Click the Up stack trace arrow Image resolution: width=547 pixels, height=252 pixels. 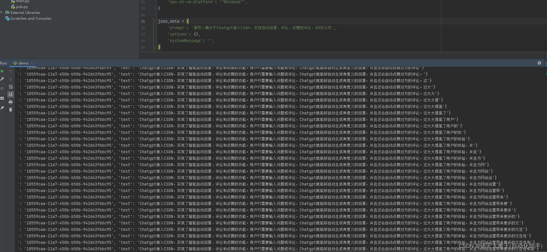tap(11, 71)
